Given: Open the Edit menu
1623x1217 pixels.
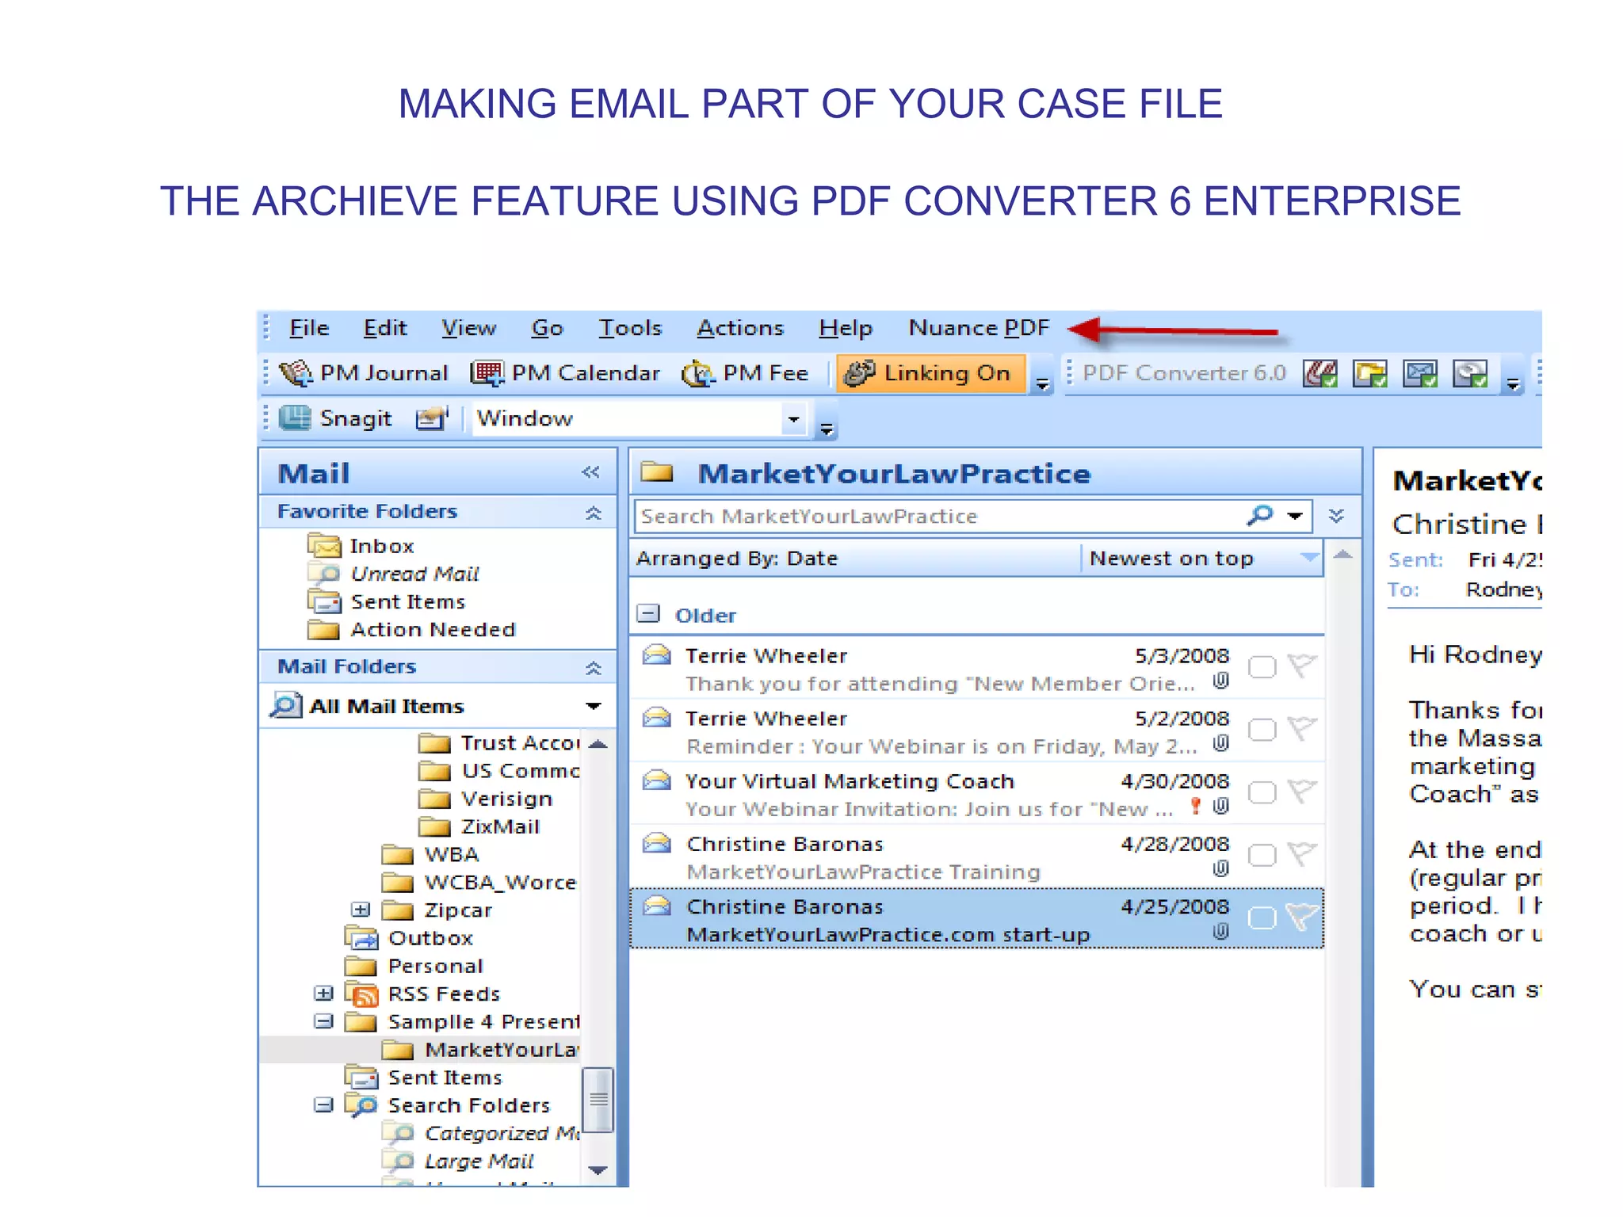Looking at the screenshot, I should coord(385,328).
